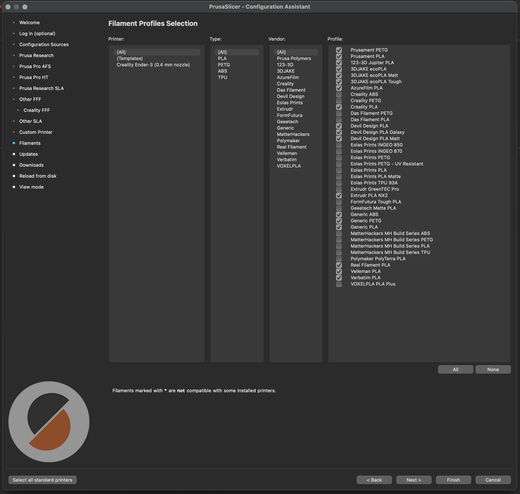520x494 pixels.
Task: Open the Updates page in sidebar
Action: [28, 154]
